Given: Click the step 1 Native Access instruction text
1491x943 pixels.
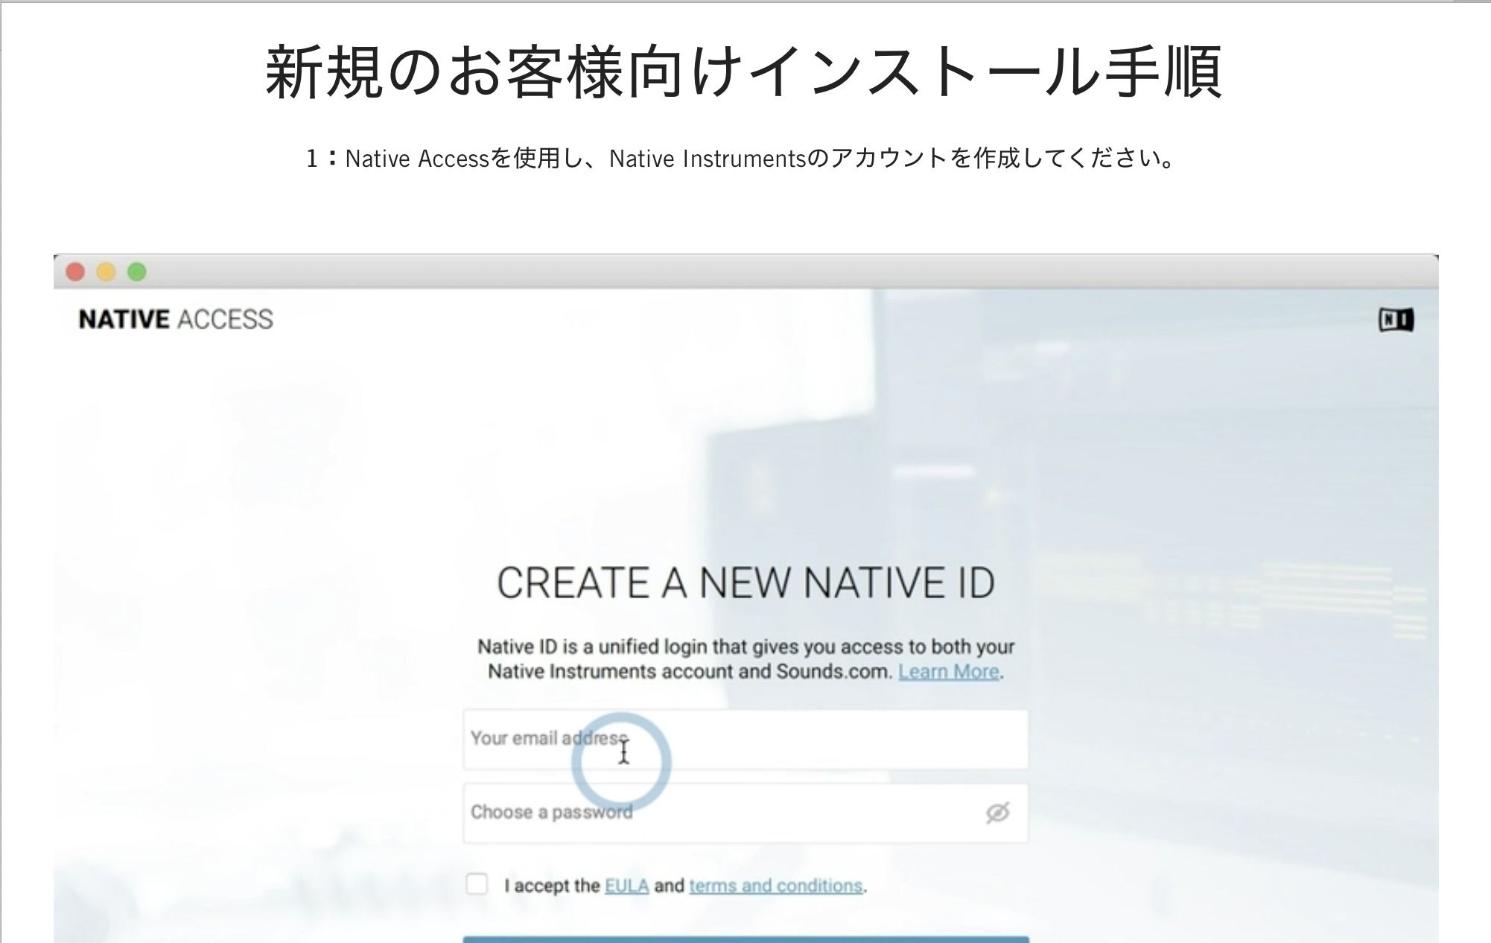Looking at the screenshot, I should click(740, 159).
